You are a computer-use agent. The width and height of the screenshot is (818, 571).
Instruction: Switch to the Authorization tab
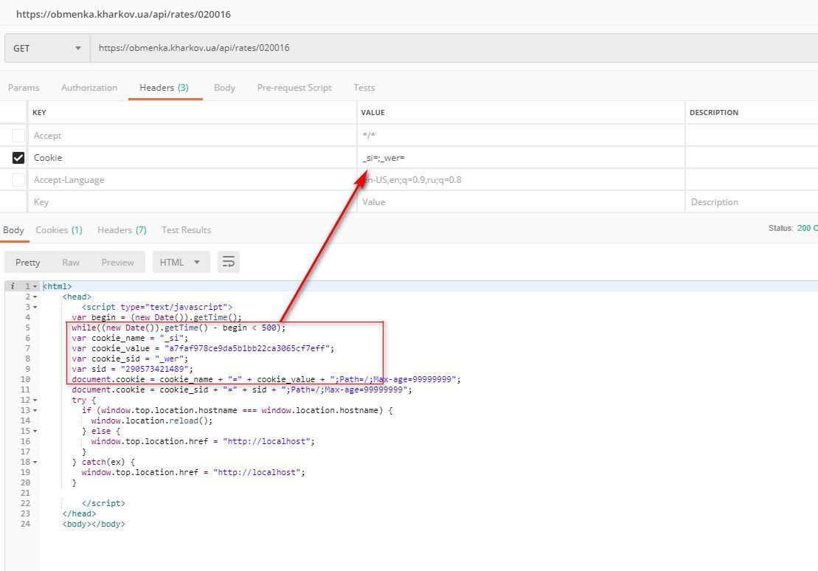tap(89, 88)
